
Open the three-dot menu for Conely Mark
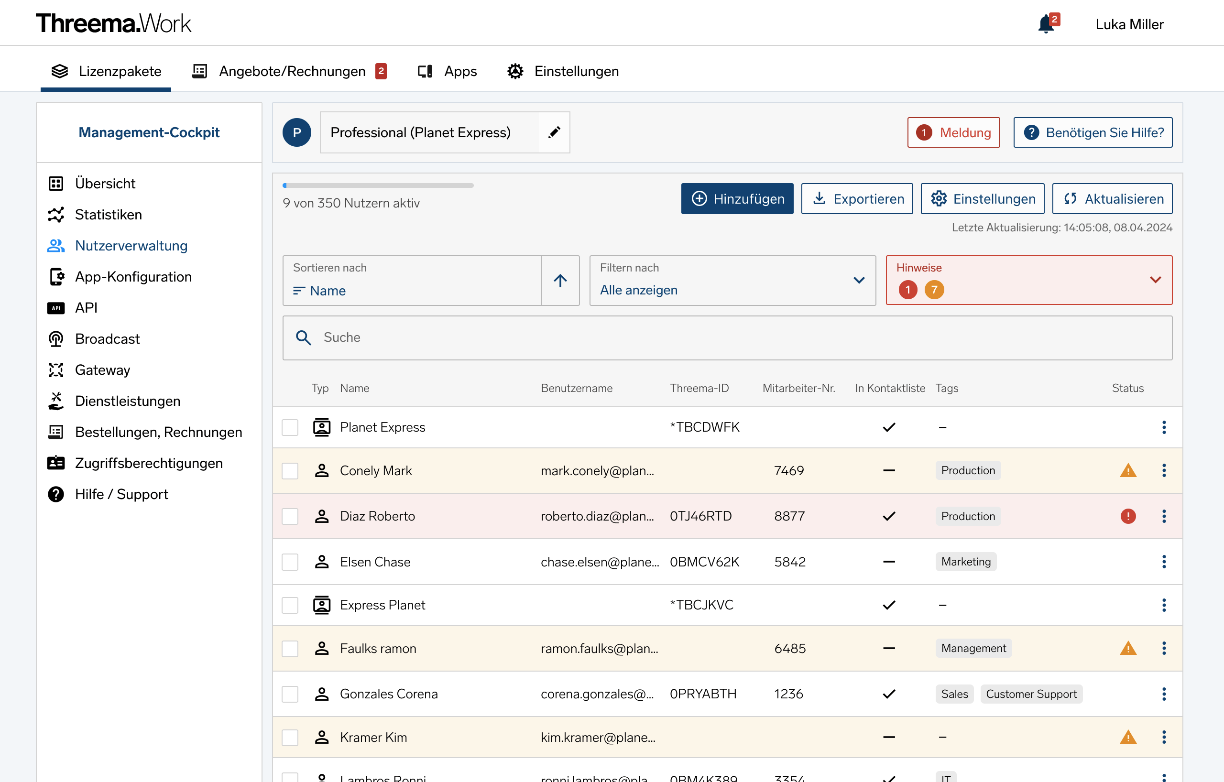pos(1164,470)
